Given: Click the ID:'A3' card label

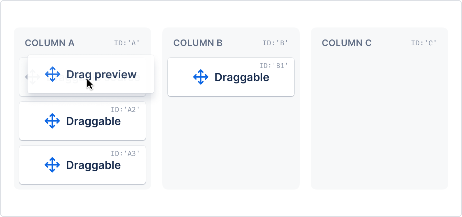Looking at the screenshot, I should tap(125, 153).
